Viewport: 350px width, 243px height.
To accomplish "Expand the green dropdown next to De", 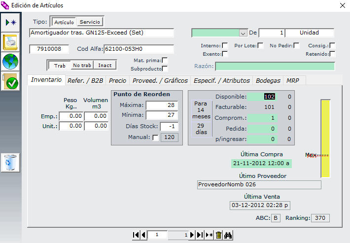I will point(243,33).
